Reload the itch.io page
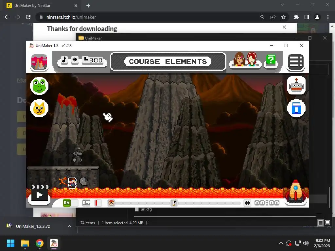 (28, 17)
